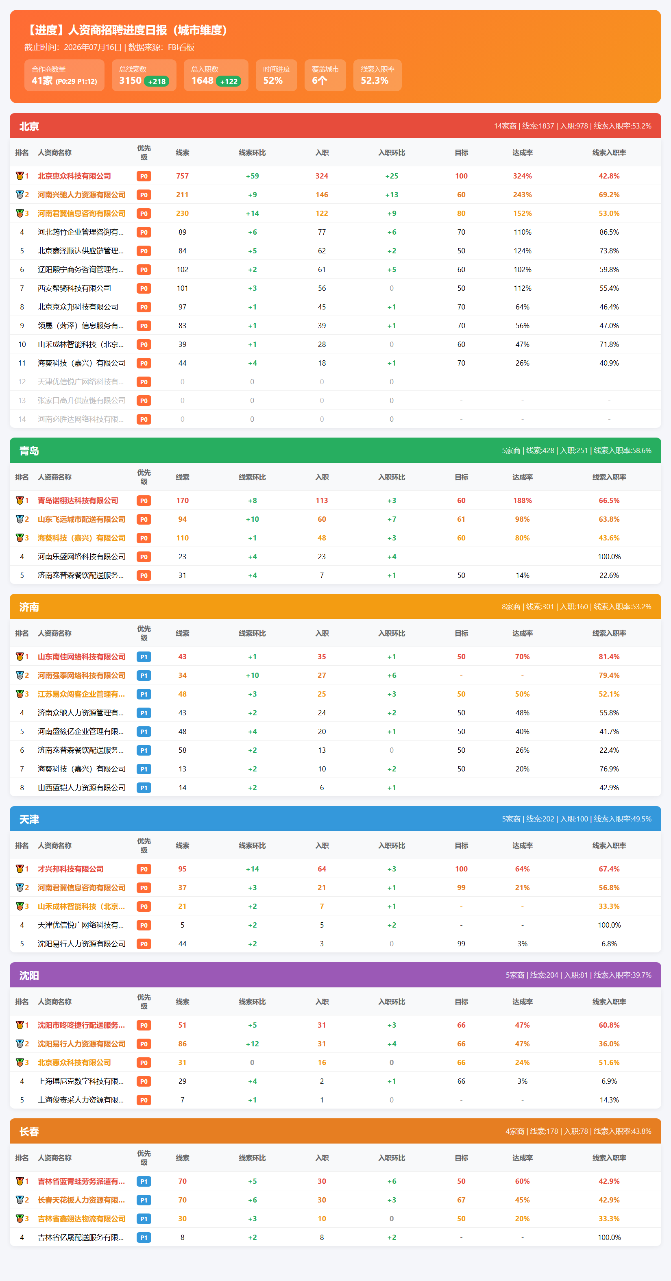671x1281 pixels.
Task: Click the +122 badge in 总入职数 card
Action: (229, 82)
